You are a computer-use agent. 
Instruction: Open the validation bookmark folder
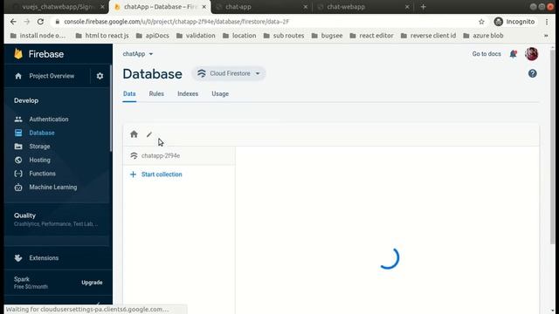pos(196,36)
